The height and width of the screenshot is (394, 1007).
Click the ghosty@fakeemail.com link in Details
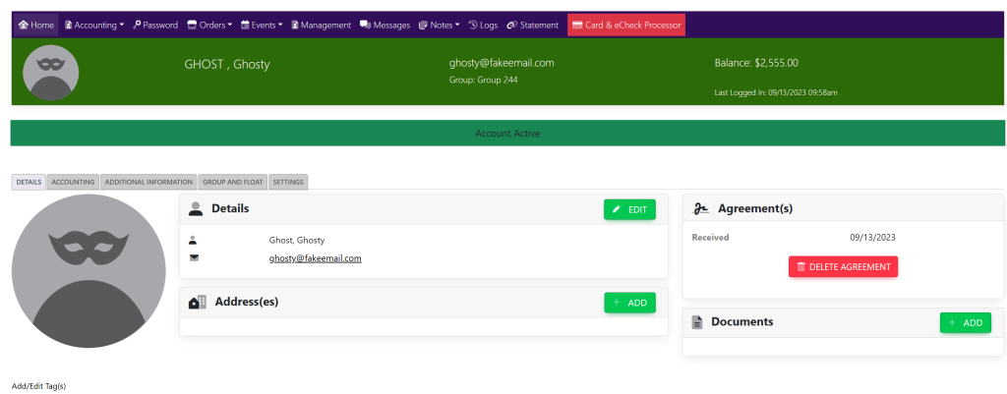315,258
